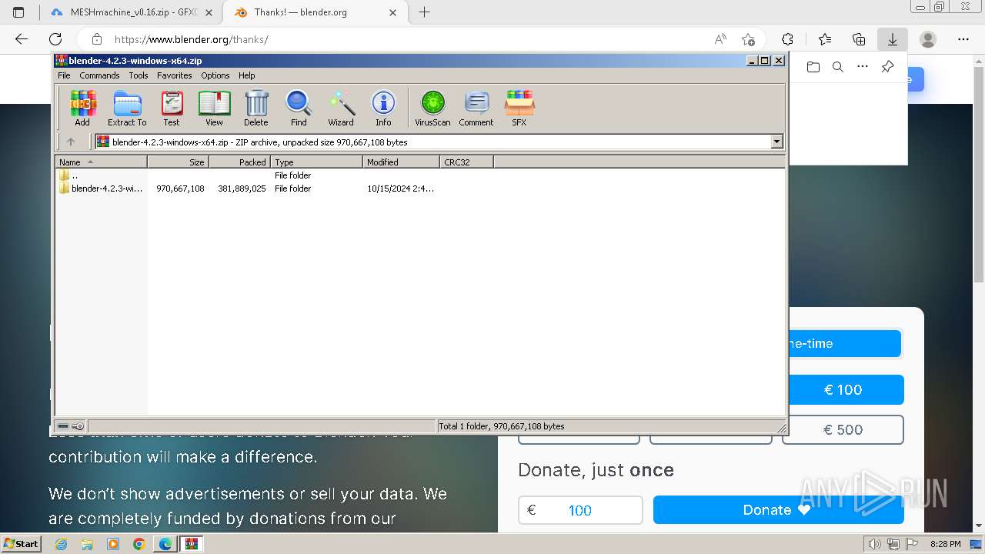Start VirusScan on the archive

[x=432, y=108]
